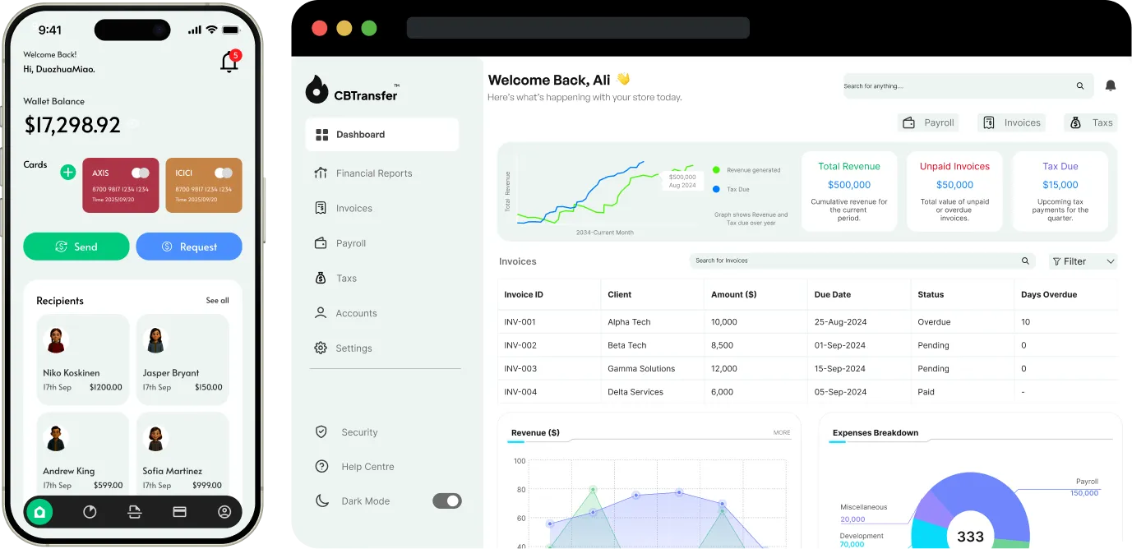Viewport: 1132px width, 549px height.
Task: Click the wallet icon on the Payroll shortcut
Action: click(x=909, y=122)
